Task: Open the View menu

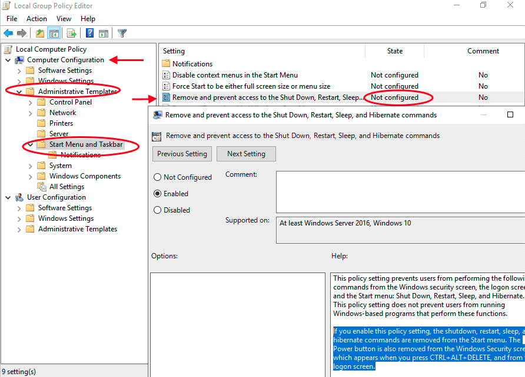Action: click(64, 18)
